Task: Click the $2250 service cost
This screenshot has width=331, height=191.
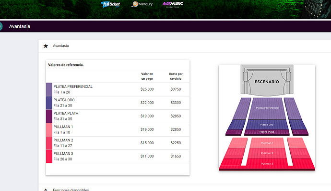Action: 176,143
